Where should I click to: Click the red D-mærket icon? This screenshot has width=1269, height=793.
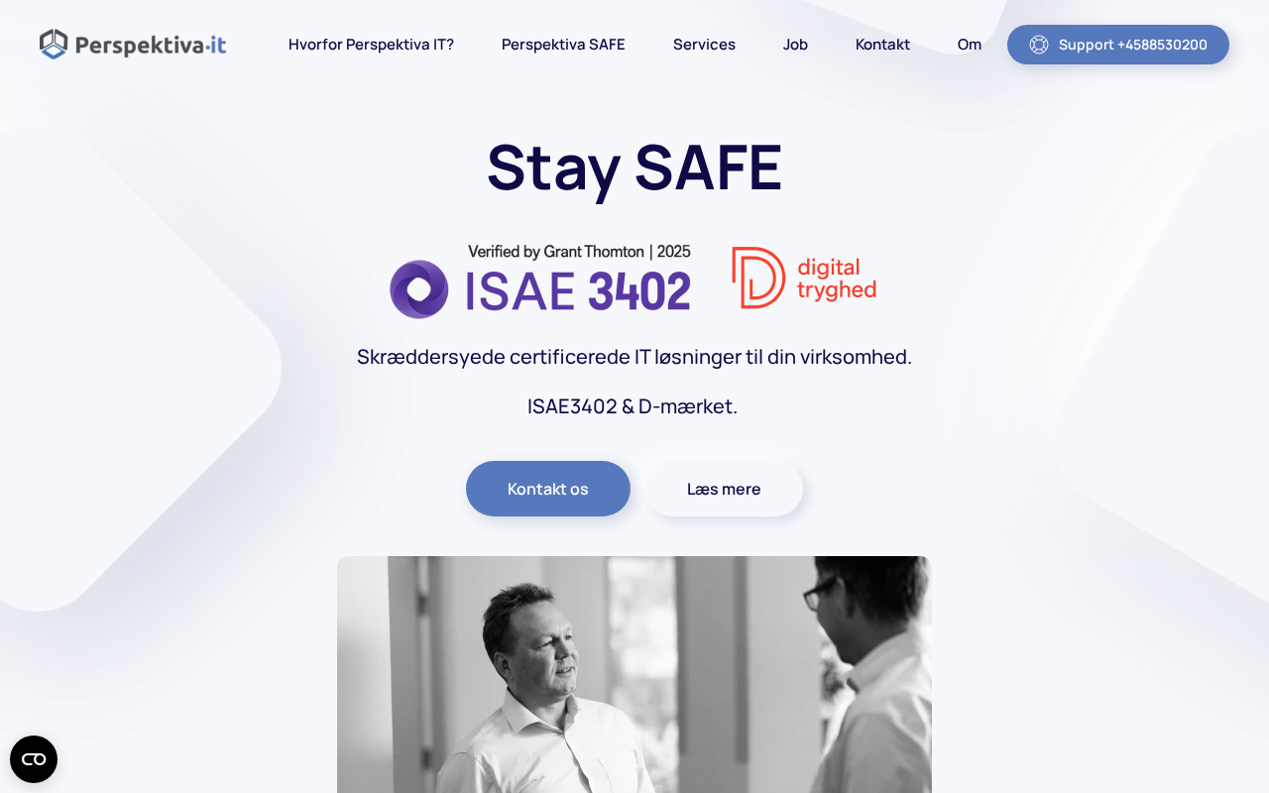click(x=758, y=278)
